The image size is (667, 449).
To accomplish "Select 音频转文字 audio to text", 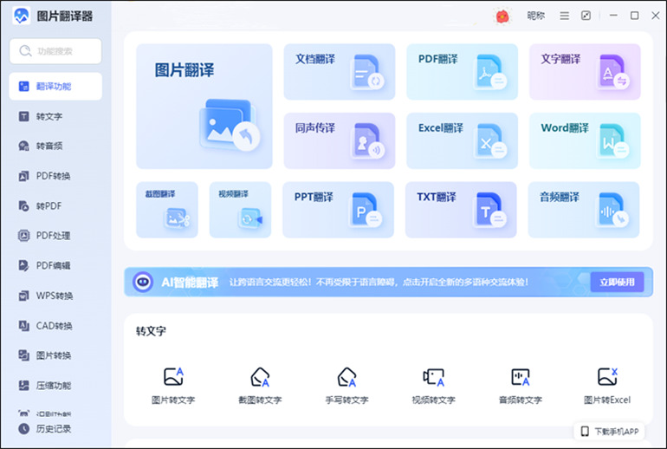I will click(x=521, y=386).
